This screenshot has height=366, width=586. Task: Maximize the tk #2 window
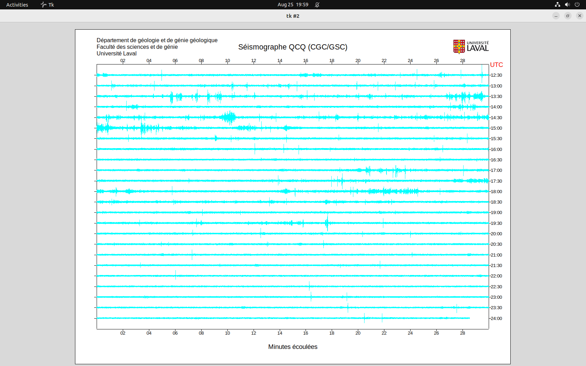(568, 16)
